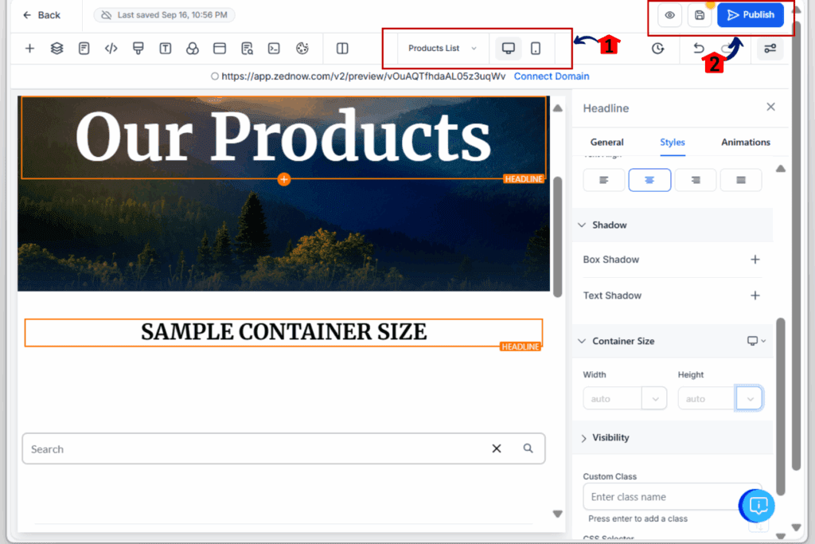815x544 pixels.
Task: Open the Height unit dropdown
Action: point(750,399)
